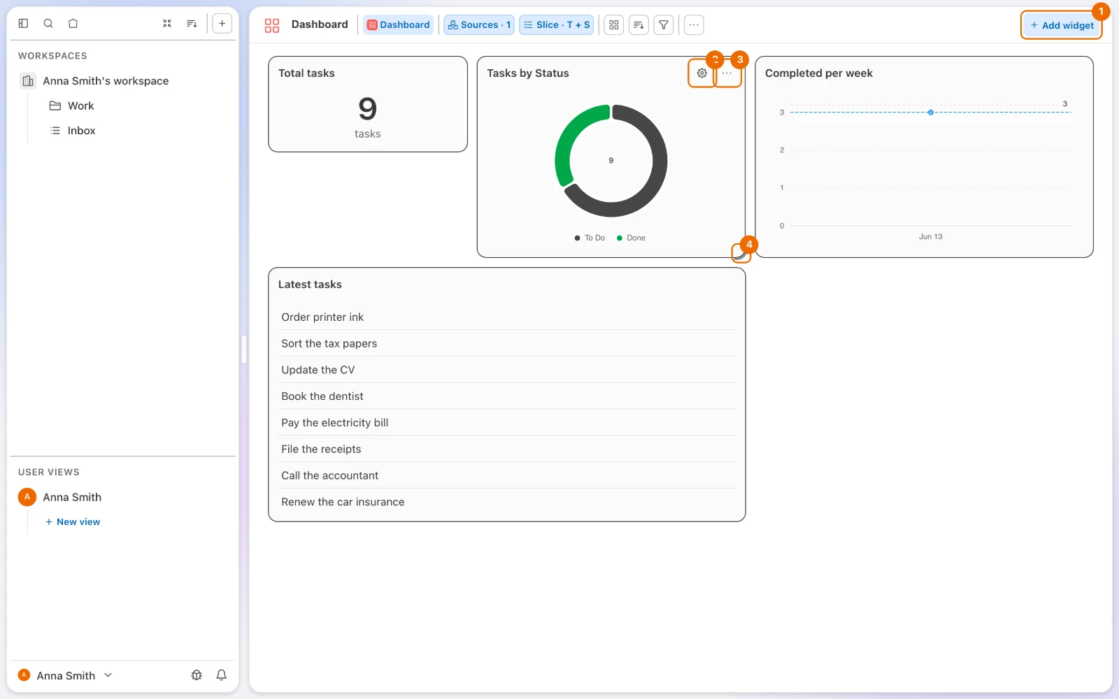Toggle the sidebar panel icon
Screen dimensions: 1119x699
click(23, 23)
